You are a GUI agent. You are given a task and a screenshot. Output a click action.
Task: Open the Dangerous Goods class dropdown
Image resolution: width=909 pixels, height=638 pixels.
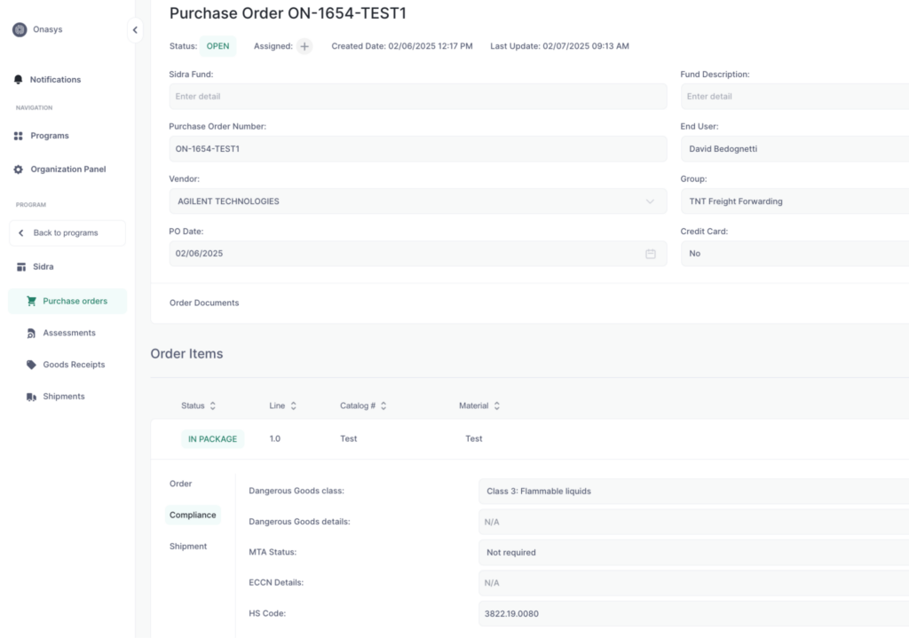(x=693, y=491)
